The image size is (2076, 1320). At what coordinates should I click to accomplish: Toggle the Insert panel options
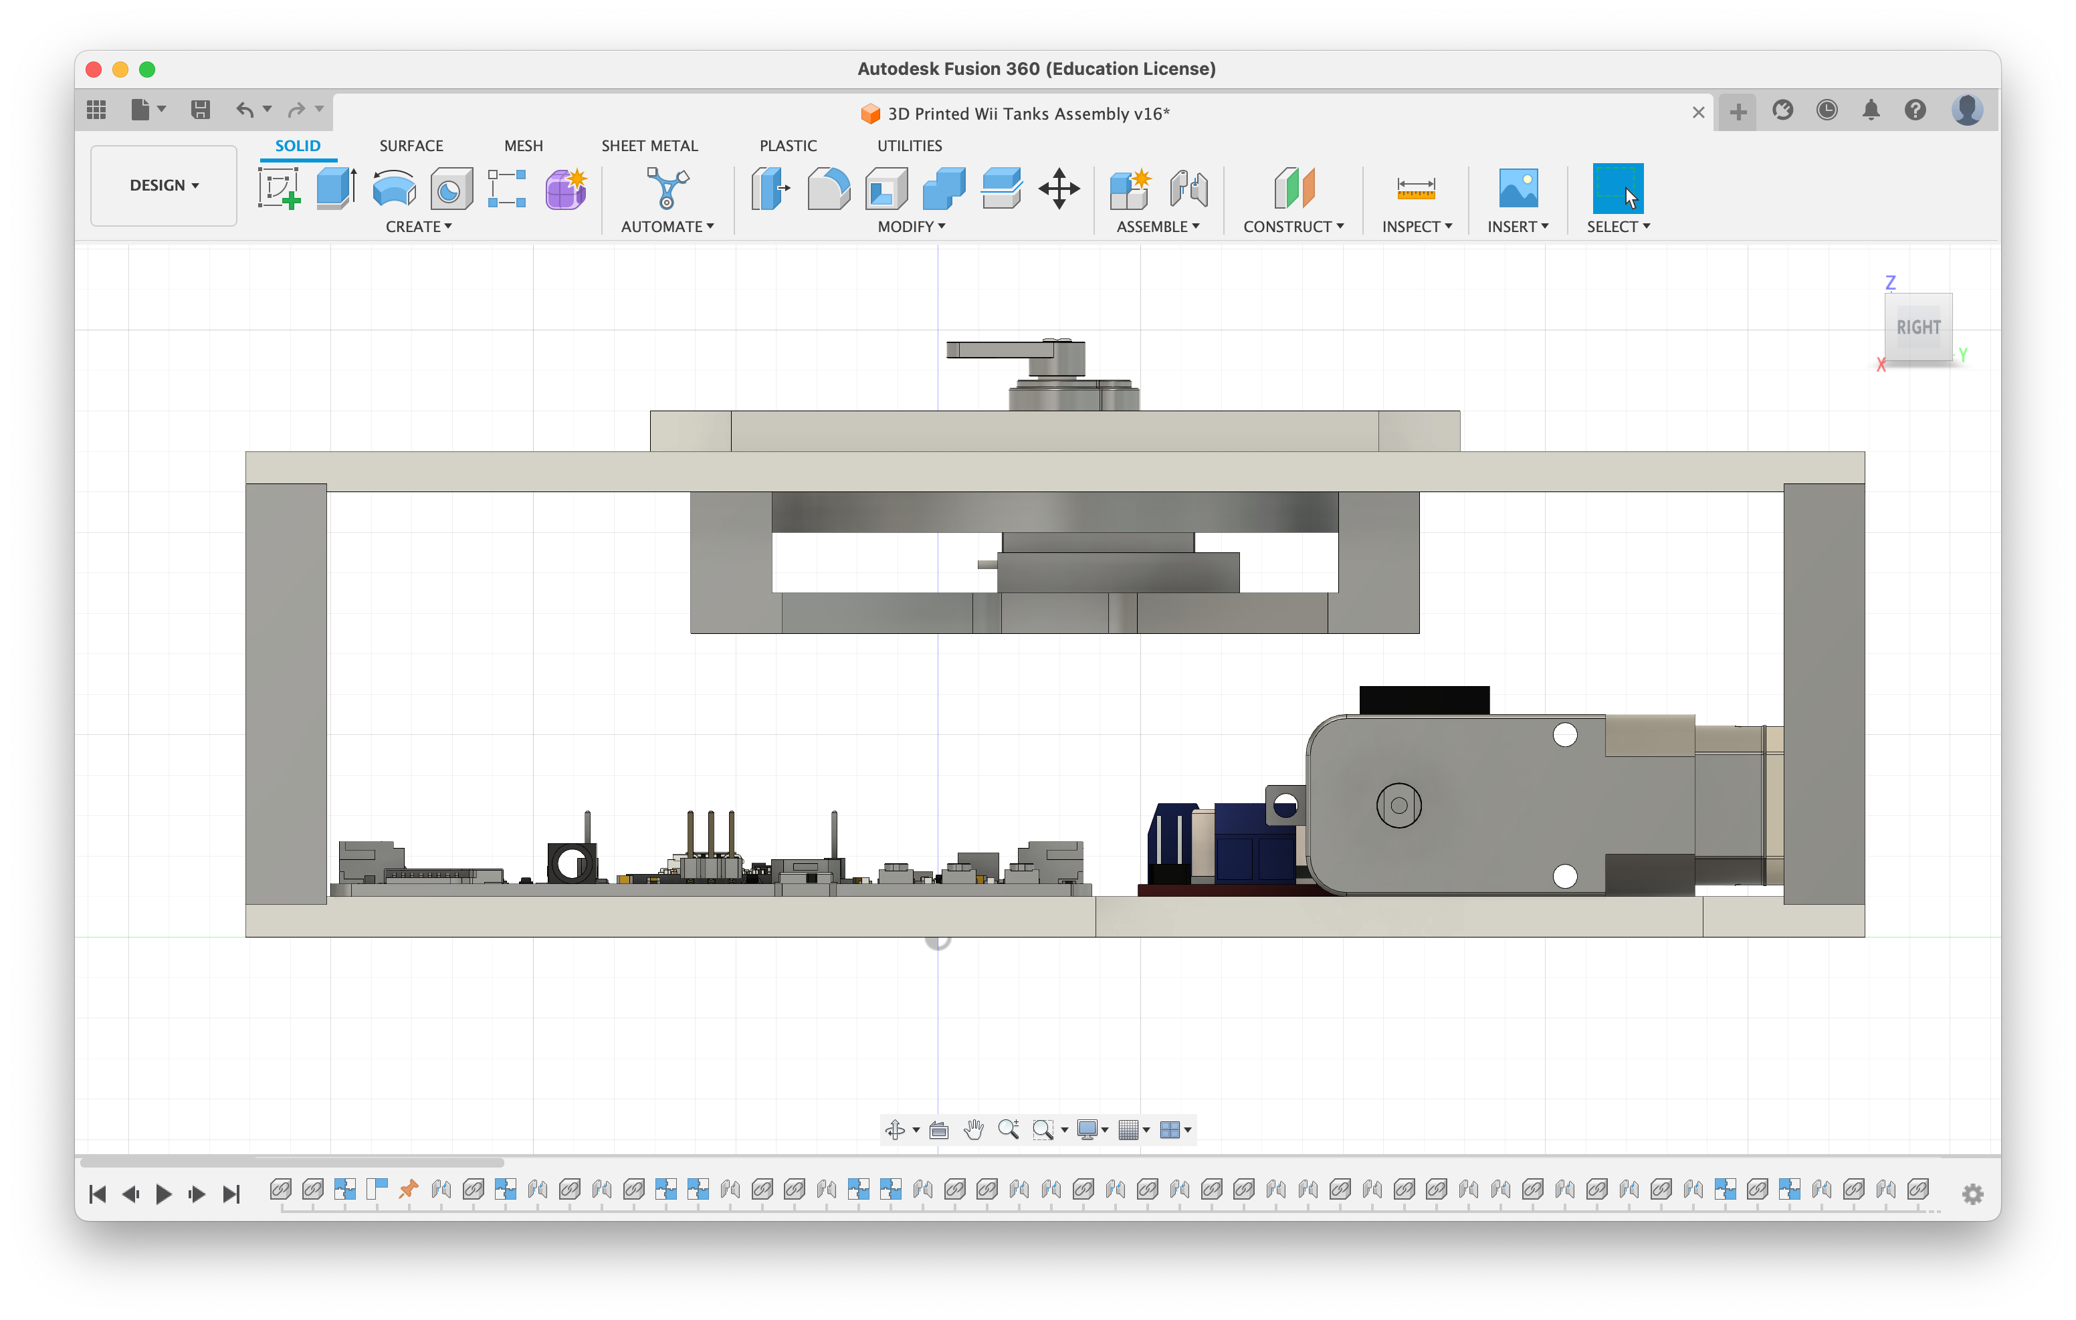(1518, 227)
